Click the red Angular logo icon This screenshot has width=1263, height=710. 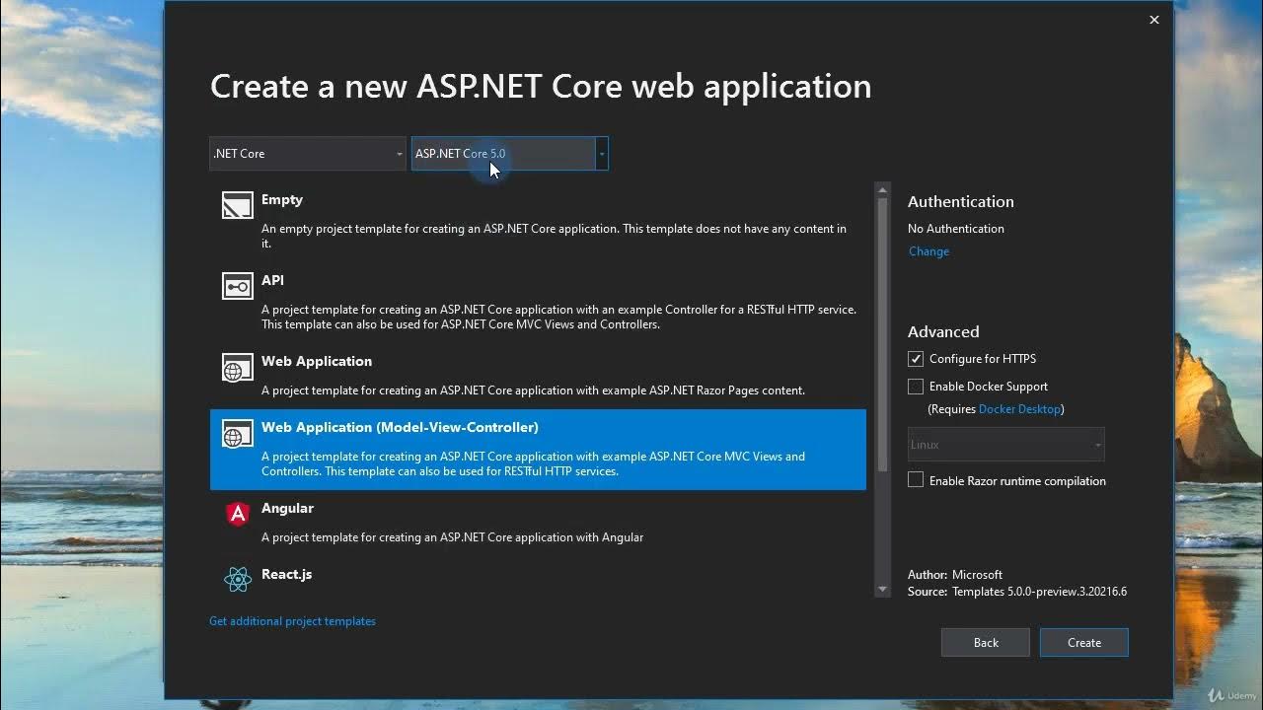point(237,514)
